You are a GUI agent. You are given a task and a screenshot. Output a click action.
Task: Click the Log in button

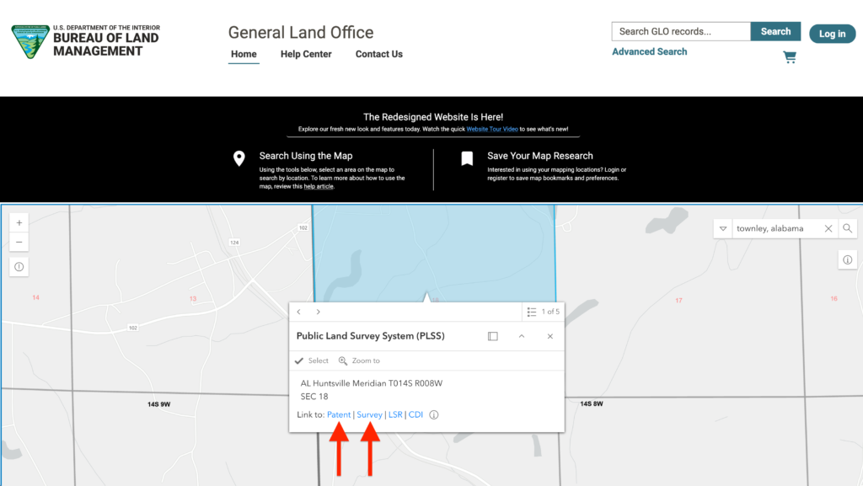pos(832,34)
